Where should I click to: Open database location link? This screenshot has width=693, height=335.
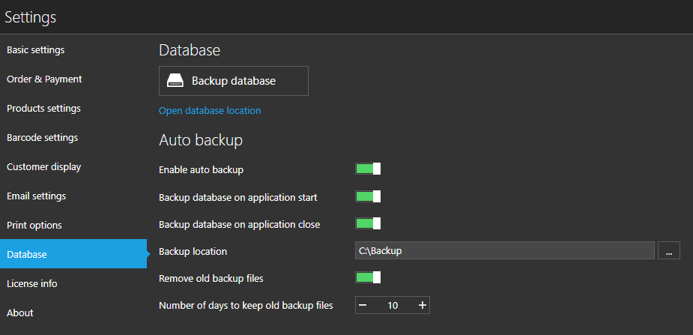(x=210, y=110)
